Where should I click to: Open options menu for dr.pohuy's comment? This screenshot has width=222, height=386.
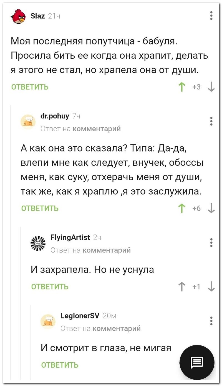click(x=211, y=122)
